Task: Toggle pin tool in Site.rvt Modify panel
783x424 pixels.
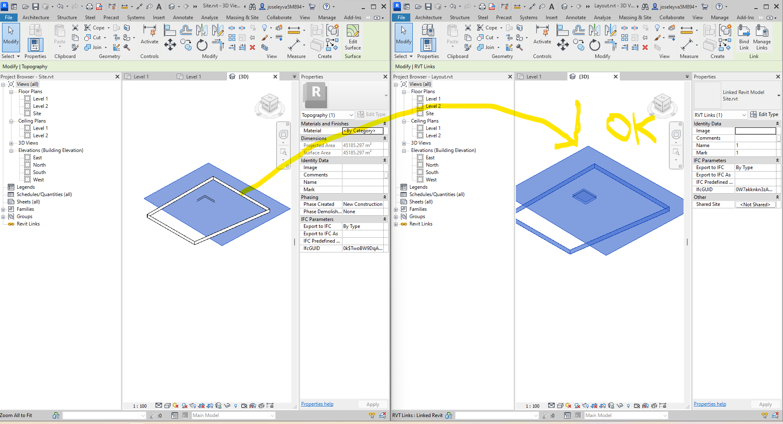Action: tap(253, 38)
